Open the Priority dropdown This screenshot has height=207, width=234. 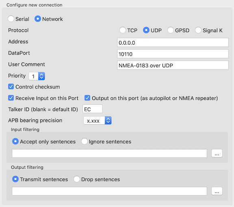pos(37,76)
